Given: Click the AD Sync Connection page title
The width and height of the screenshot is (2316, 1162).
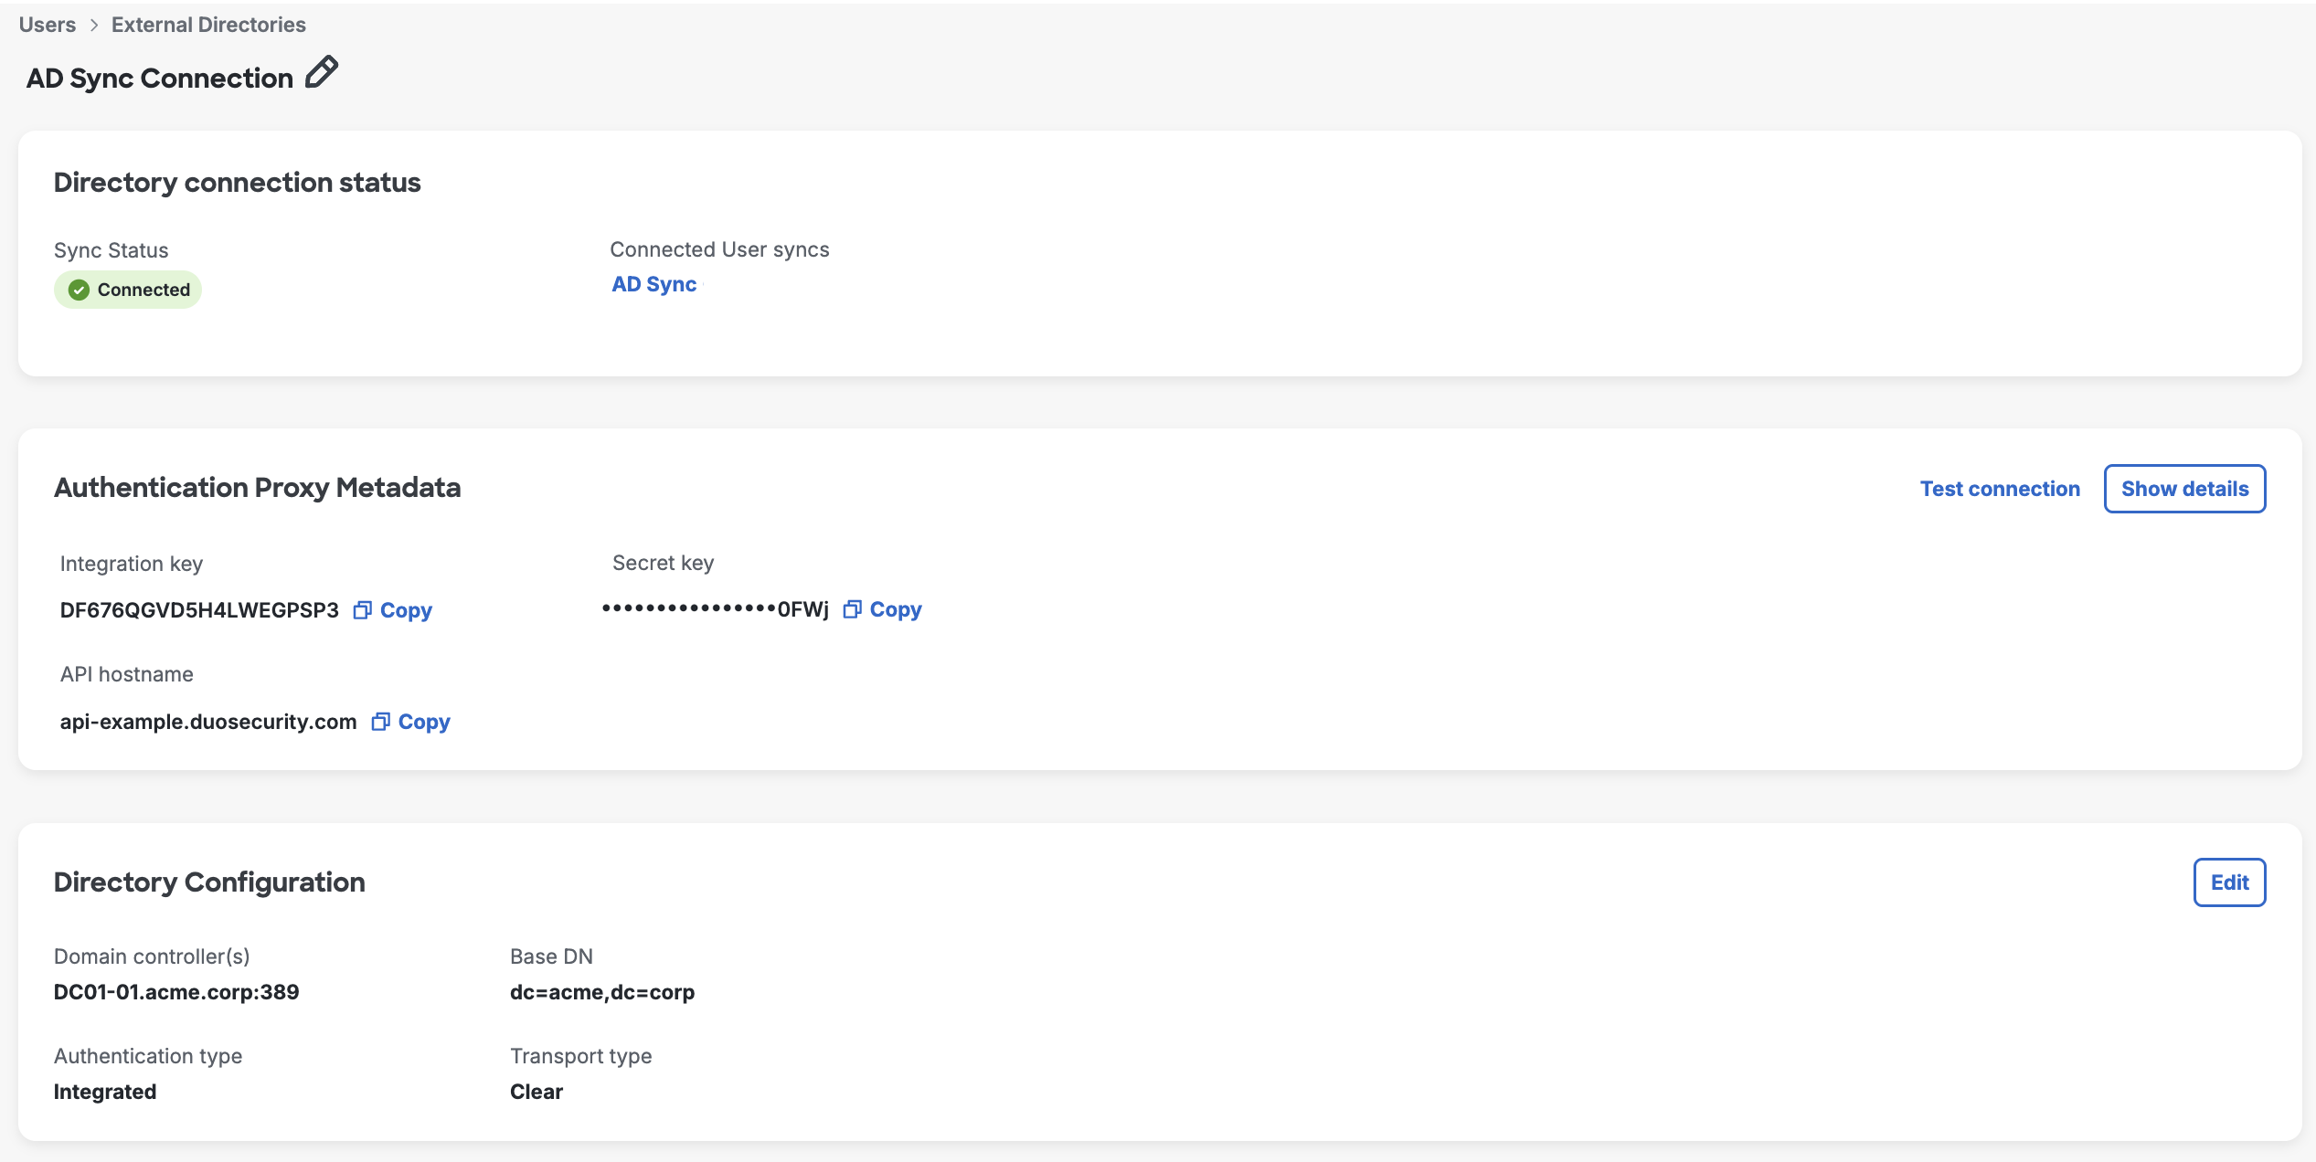Looking at the screenshot, I should (160, 79).
